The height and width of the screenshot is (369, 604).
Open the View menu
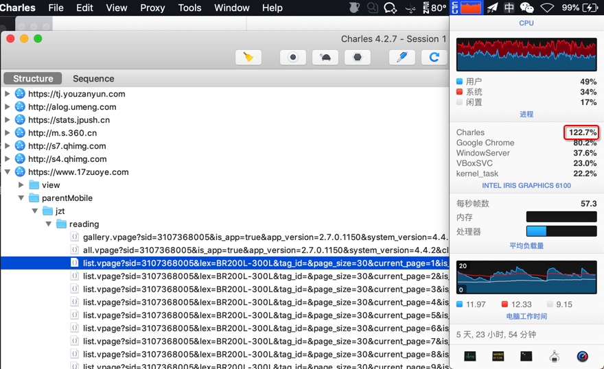click(116, 8)
